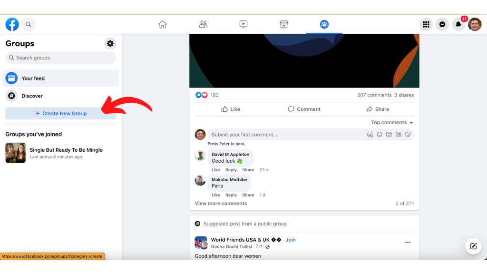
Task: Insert an avatar sticker in comment
Action: (x=370, y=135)
